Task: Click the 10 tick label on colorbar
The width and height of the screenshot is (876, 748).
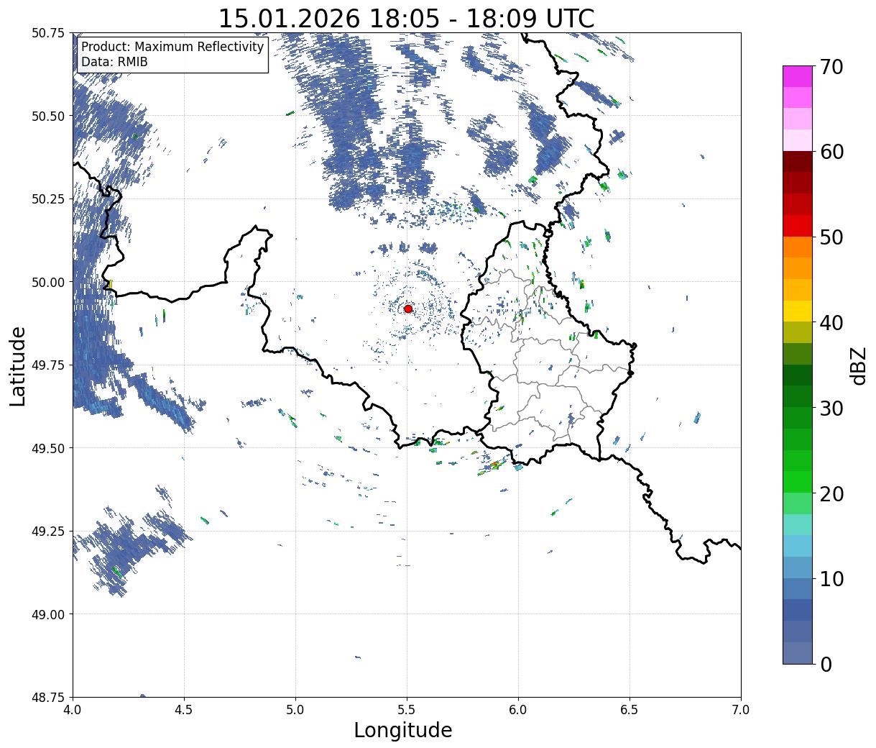Action: tap(831, 578)
